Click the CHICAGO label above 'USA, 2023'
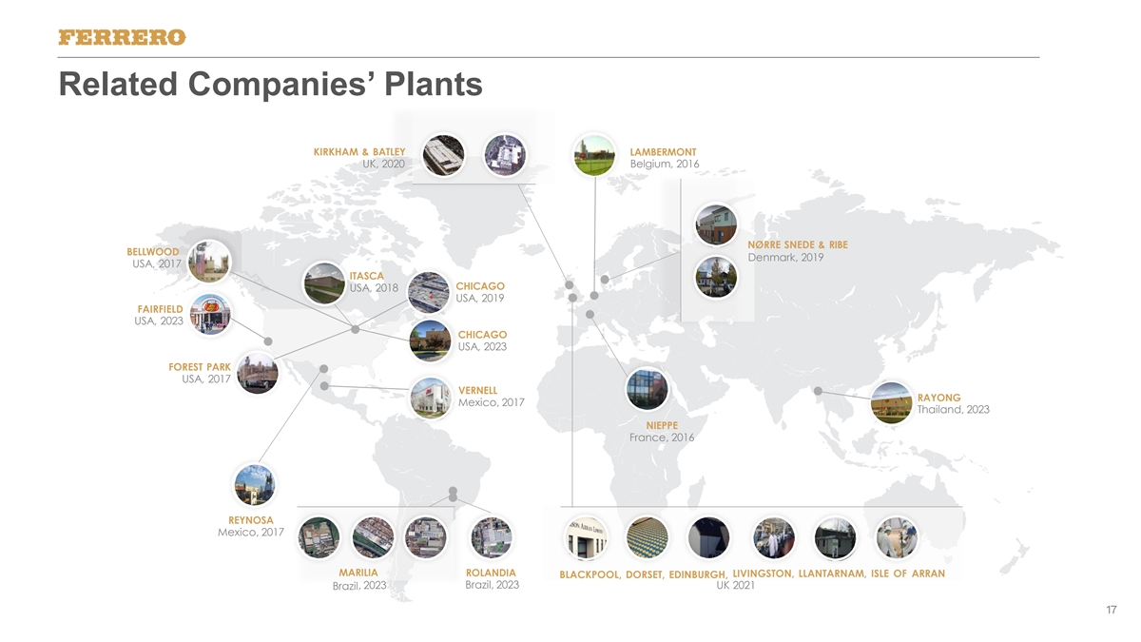This screenshot has width=1141, height=642. tap(483, 335)
